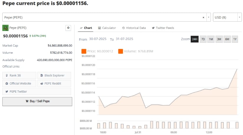This screenshot has height=135, width=243.
Task: Click the $0.0000120 y-axis label
Action: pyautogui.click(x=88, y=65)
